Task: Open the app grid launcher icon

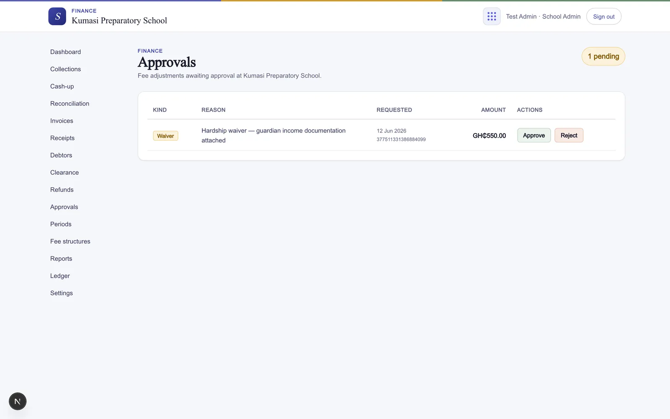Action: (492, 16)
